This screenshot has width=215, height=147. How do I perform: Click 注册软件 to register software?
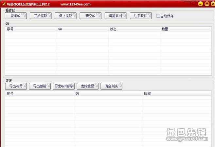click(x=141, y=16)
